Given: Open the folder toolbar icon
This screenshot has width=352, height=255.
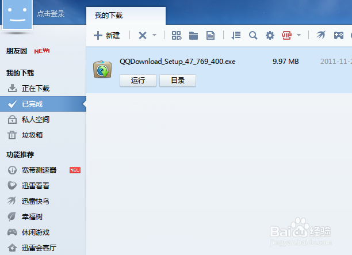Looking at the screenshot, I should (x=193, y=35).
